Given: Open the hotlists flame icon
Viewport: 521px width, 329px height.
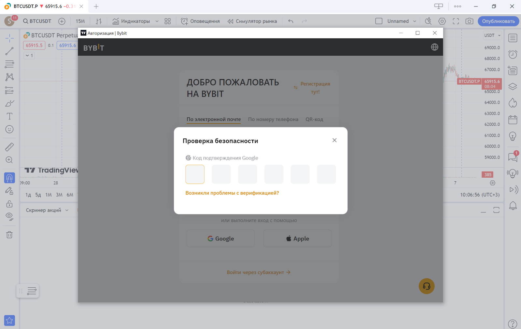Looking at the screenshot, I should (x=513, y=103).
